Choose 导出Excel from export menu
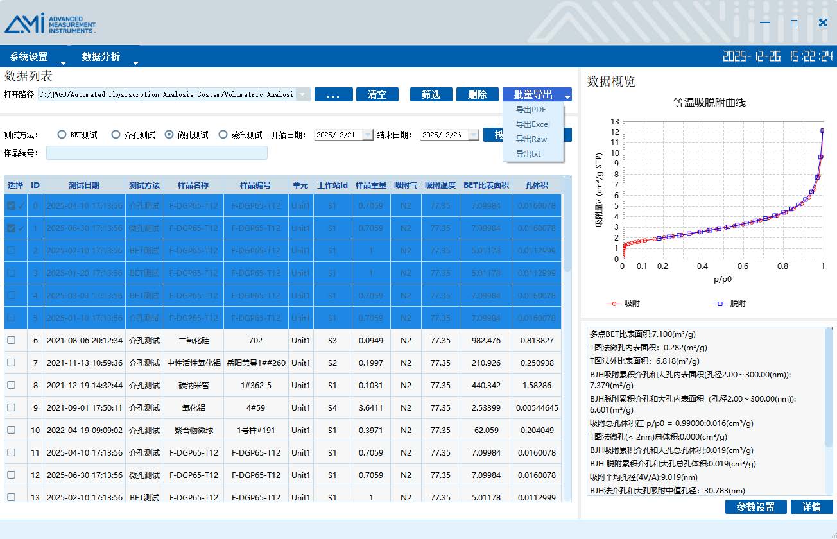Viewport: 837px width, 539px height. (533, 124)
